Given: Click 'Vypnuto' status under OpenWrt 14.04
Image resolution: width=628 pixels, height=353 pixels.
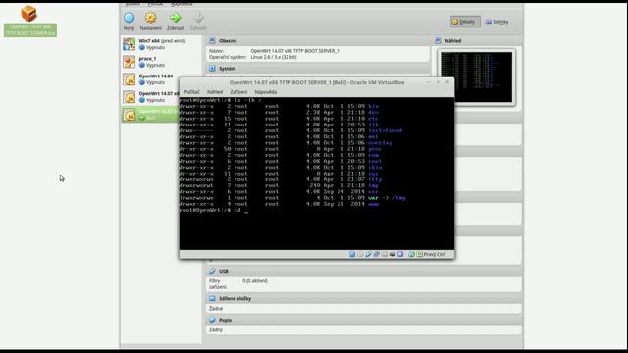Looking at the screenshot, I should (x=155, y=82).
